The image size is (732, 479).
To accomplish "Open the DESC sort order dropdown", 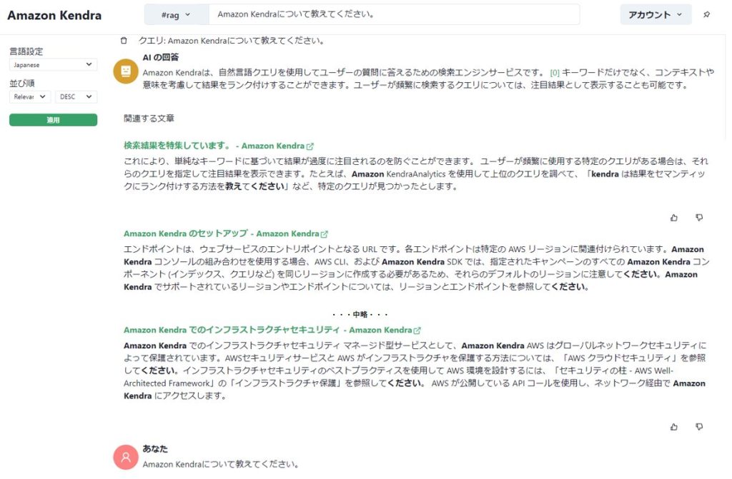I will [x=76, y=96].
